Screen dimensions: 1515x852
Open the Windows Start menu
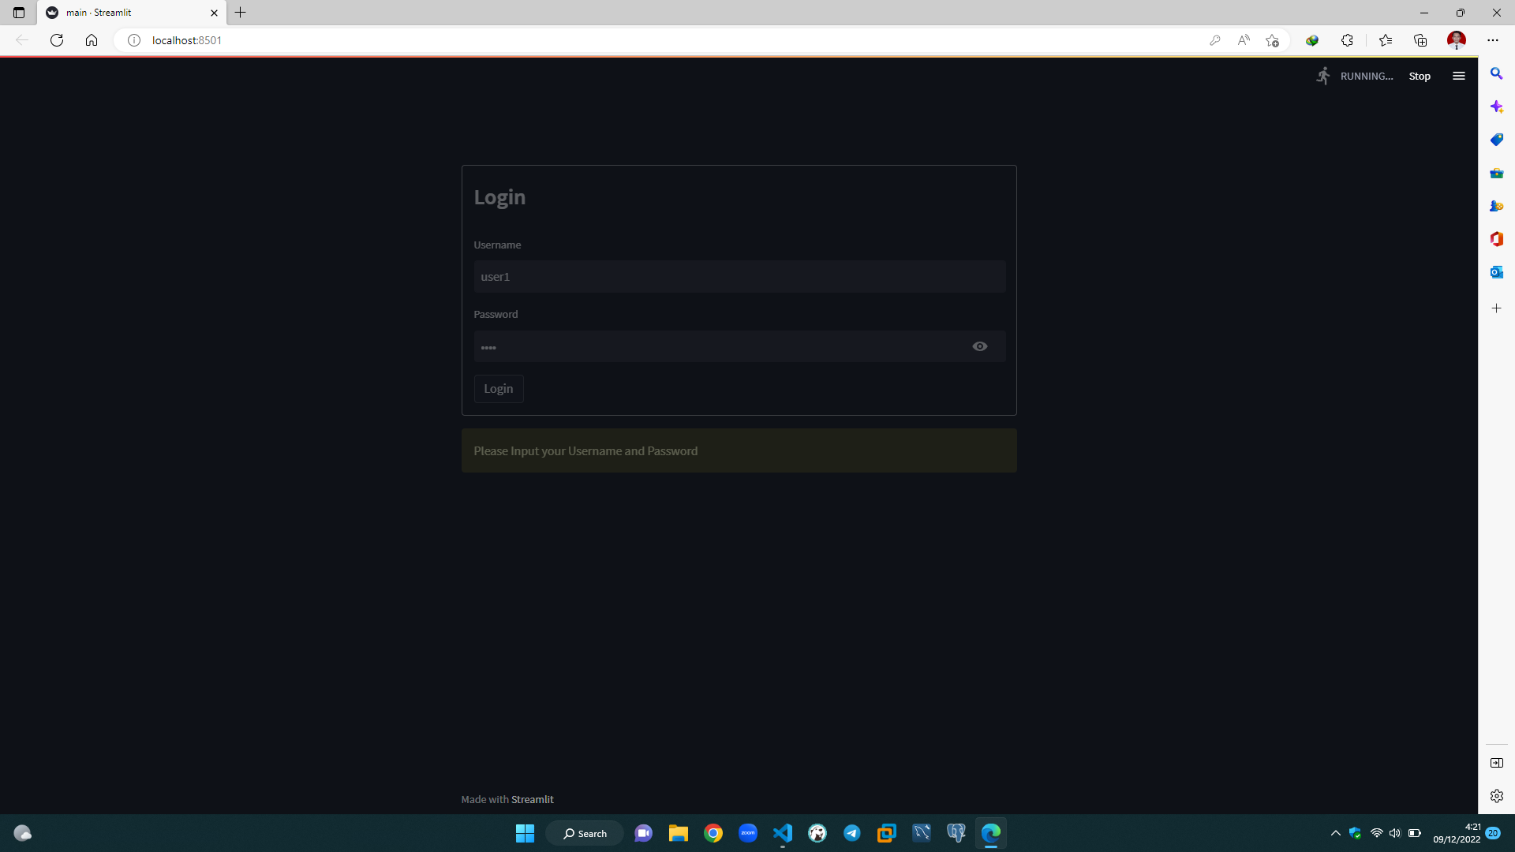pos(525,833)
